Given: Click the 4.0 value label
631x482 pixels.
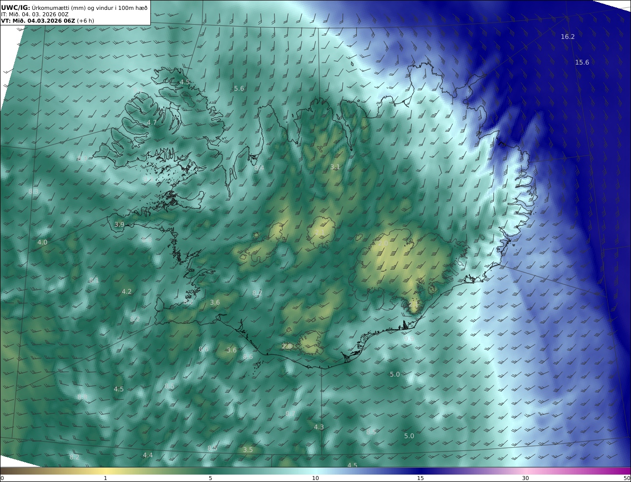Looking at the screenshot, I should pyautogui.click(x=42, y=242).
